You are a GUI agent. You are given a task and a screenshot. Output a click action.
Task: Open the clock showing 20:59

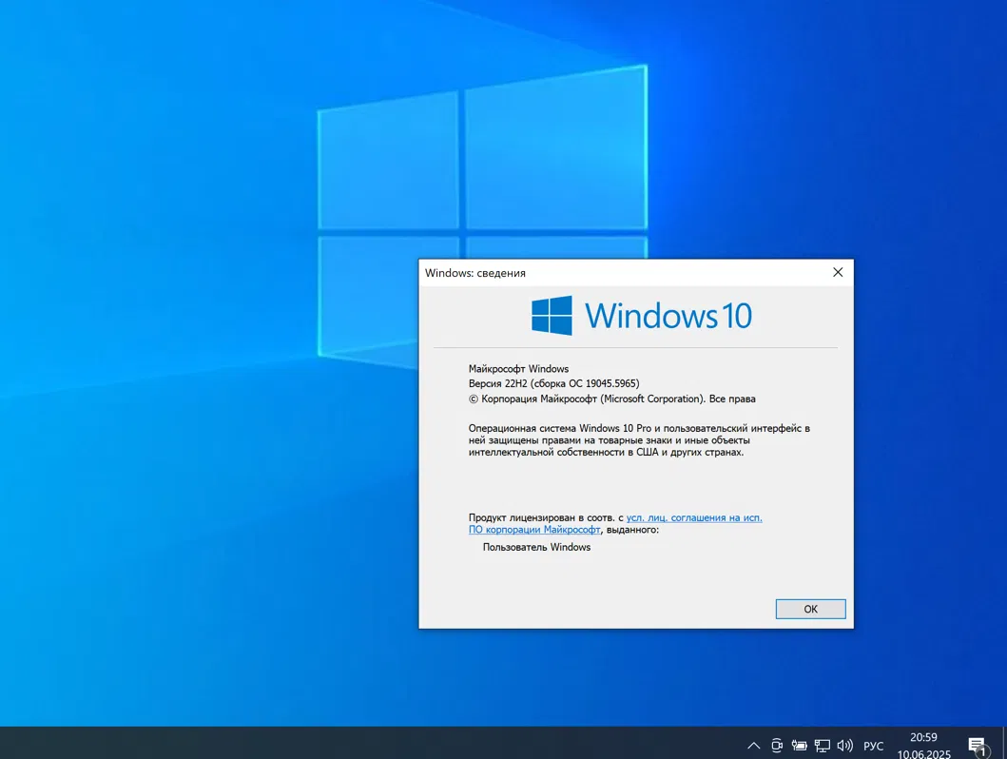coord(922,737)
